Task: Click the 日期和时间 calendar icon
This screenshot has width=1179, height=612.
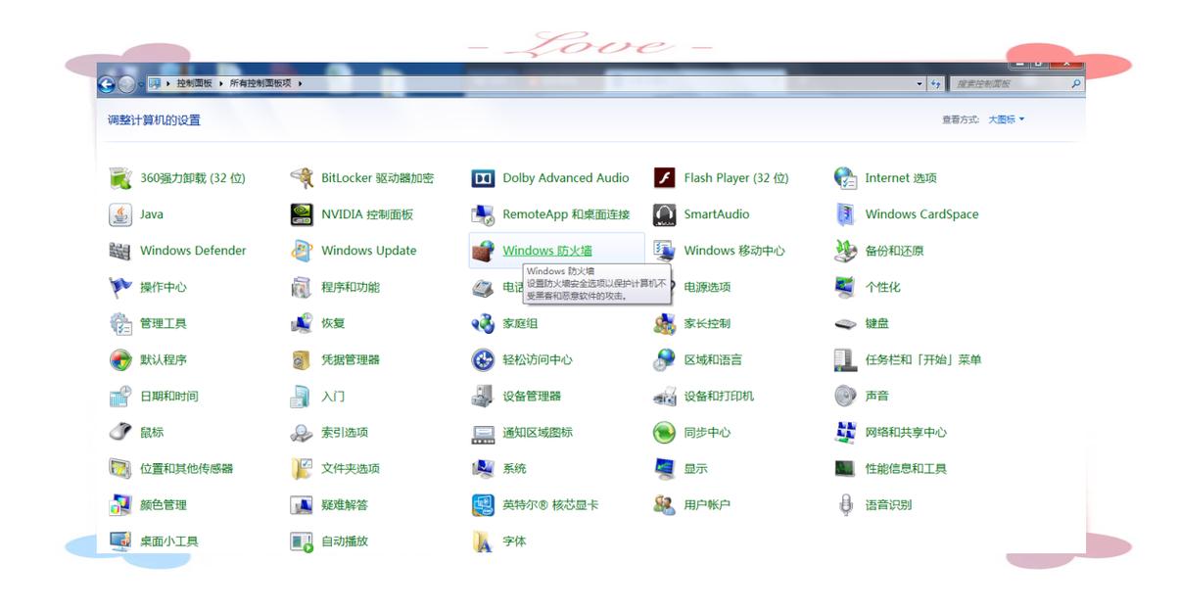Action: (x=120, y=396)
